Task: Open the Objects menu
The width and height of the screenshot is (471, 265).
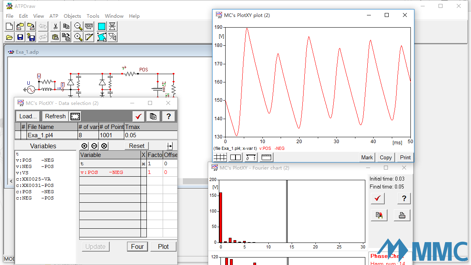Action: (x=72, y=16)
